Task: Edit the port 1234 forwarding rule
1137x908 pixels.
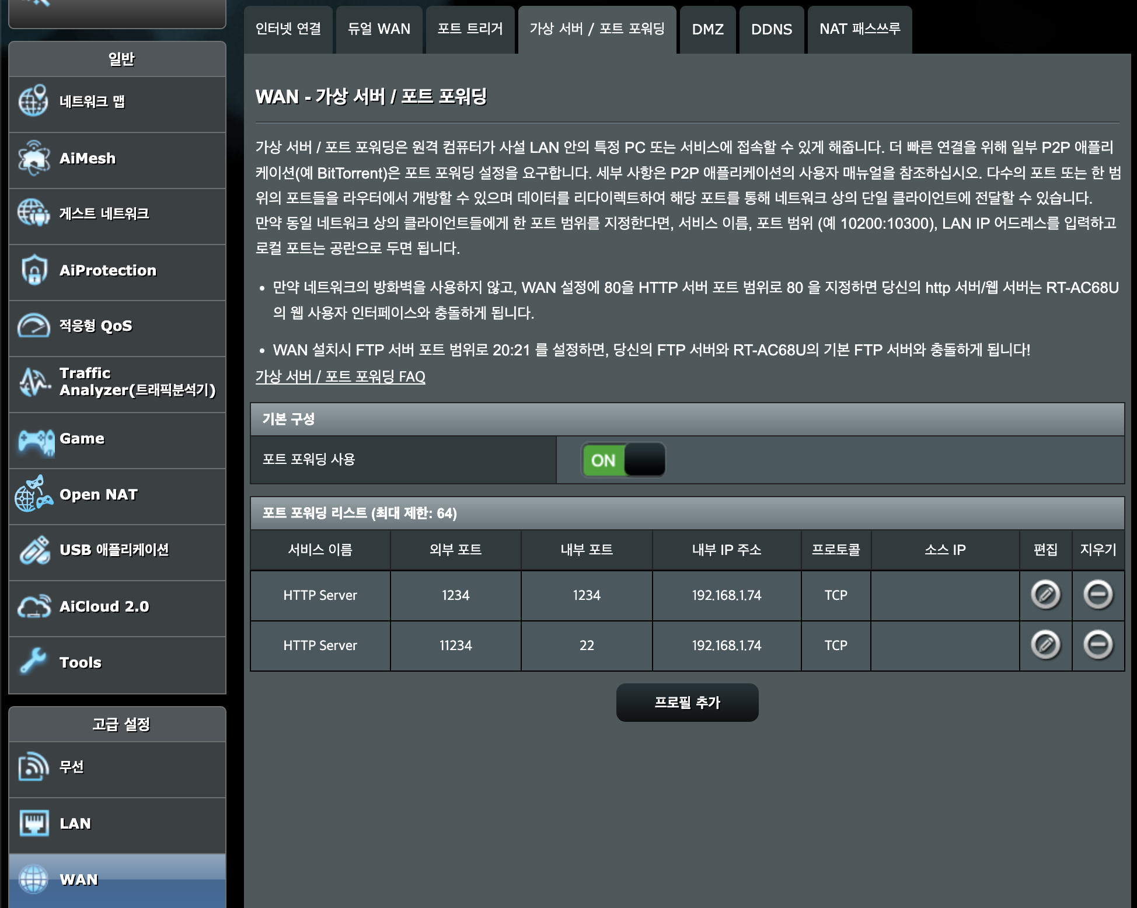Action: (x=1045, y=595)
